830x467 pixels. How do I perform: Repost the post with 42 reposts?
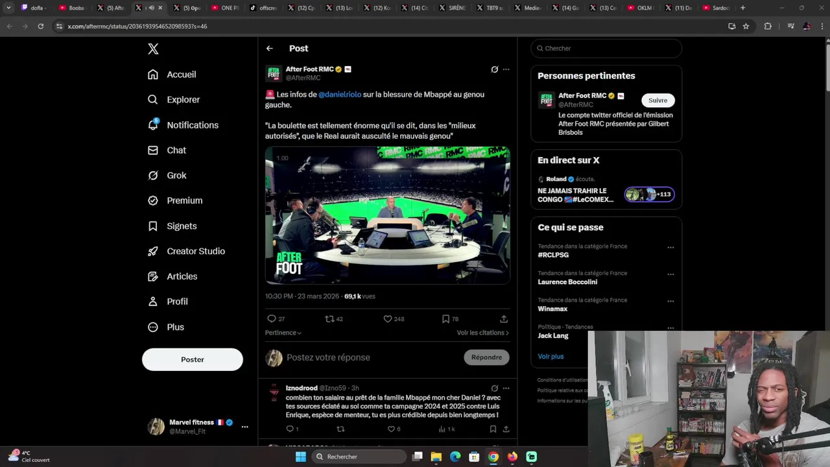[334, 319]
